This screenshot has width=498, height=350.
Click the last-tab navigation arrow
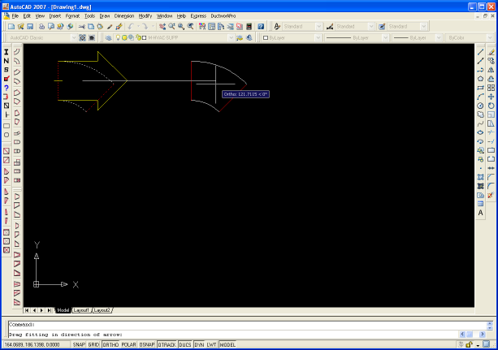tap(50, 310)
